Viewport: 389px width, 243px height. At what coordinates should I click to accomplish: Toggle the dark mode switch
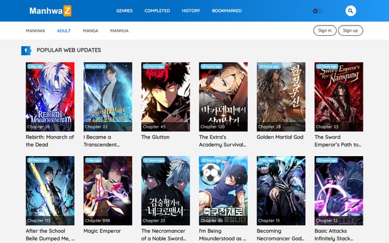(x=317, y=11)
